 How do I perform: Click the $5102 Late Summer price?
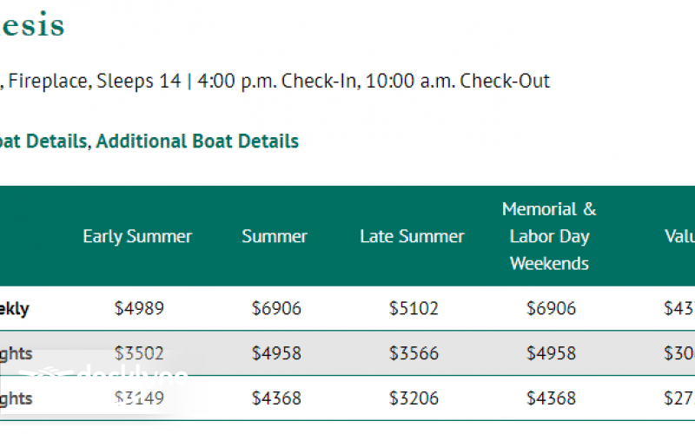point(414,308)
